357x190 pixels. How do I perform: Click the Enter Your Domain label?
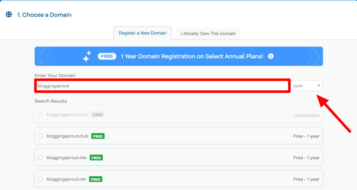coord(55,76)
